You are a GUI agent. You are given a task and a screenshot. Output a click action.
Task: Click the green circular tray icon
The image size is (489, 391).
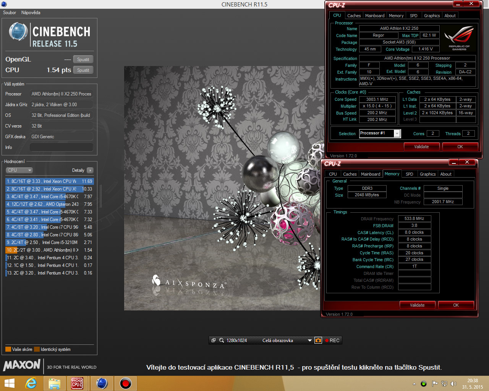tap(424, 384)
